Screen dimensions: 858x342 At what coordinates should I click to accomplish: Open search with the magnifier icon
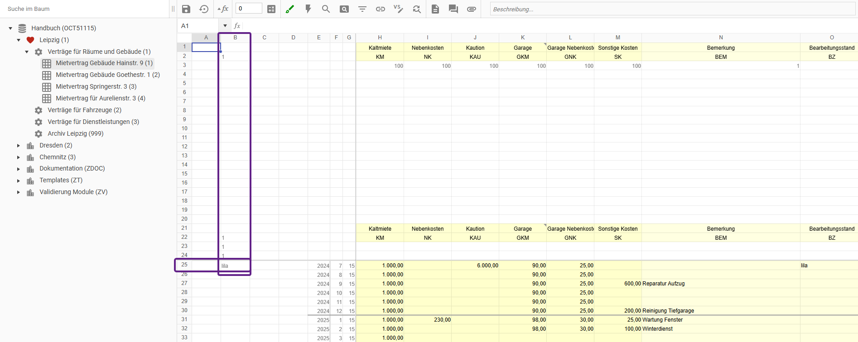326,9
